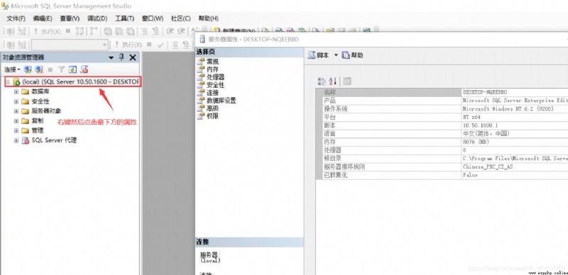Open the 连接 dropdown in Object Explorer

tap(12, 69)
